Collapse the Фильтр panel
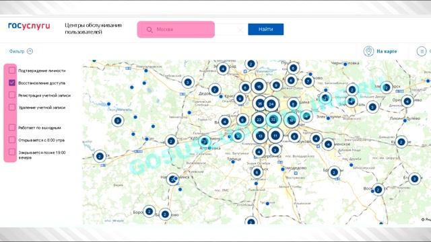Viewport: 431px width, 242px height. [21, 51]
